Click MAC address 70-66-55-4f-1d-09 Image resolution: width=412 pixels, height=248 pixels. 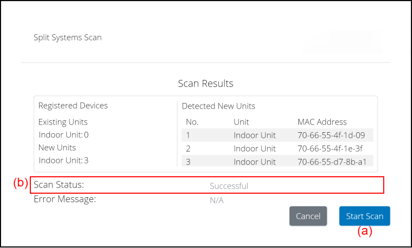pos(331,135)
